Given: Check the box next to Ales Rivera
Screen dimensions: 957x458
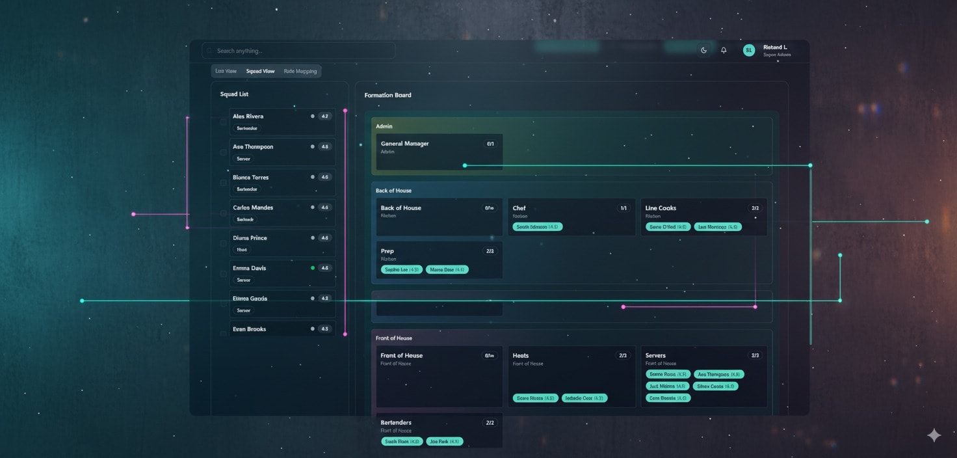Looking at the screenshot, I should click(x=224, y=122).
